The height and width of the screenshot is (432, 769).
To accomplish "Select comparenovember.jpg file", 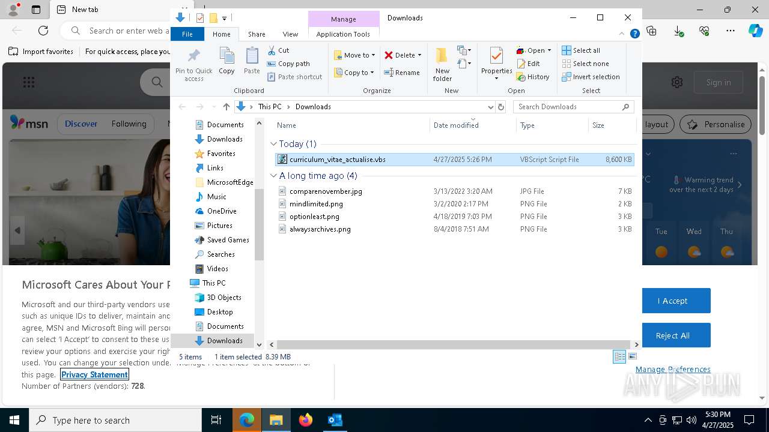I will [454, 191].
